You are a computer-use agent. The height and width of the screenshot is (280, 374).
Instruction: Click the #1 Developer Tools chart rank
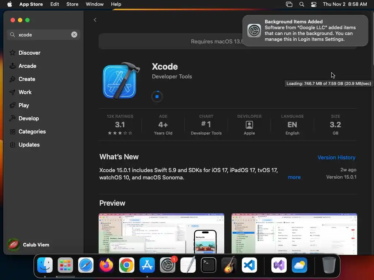[x=206, y=125]
